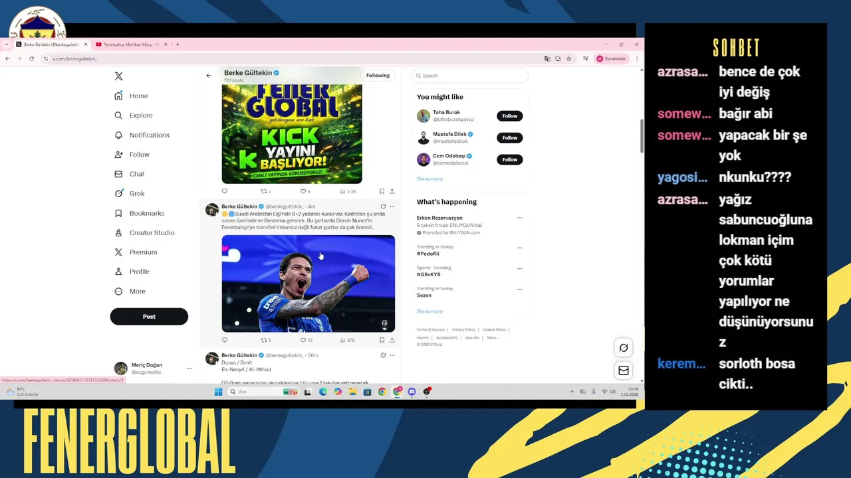Image resolution: width=851 pixels, height=478 pixels.
Task: Go back with the profile back arrow
Action: (x=209, y=75)
